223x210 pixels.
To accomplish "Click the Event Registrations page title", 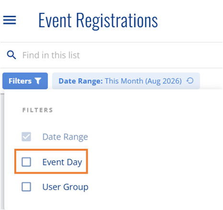I will pyautogui.click(x=98, y=21).
